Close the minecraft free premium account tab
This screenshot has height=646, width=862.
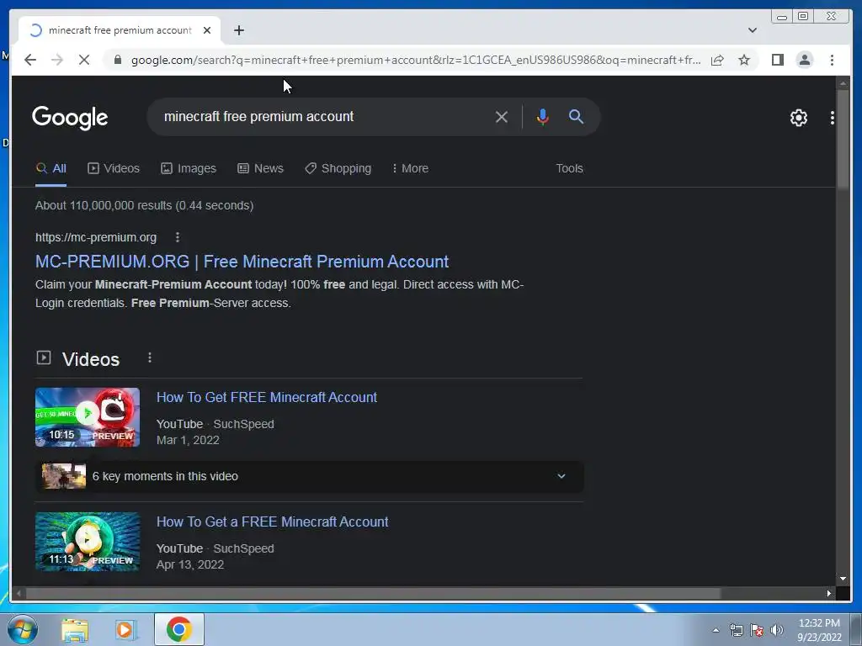(207, 30)
